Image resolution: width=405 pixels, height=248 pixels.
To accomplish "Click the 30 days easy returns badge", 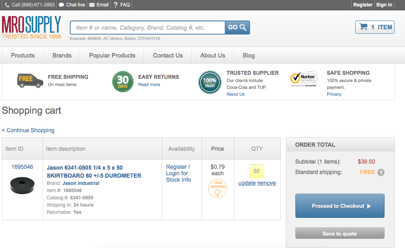I will click(x=122, y=81).
